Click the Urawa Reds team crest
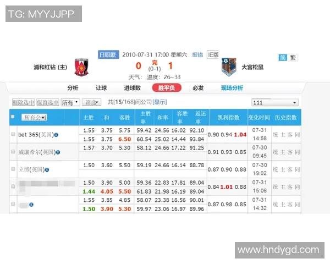Screen dimensions: 330x264 pyautogui.click(x=81, y=67)
